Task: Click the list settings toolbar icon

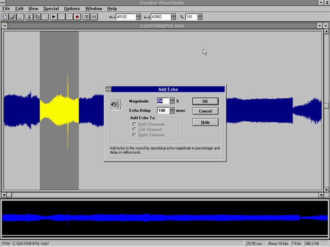Action: (x=86, y=17)
